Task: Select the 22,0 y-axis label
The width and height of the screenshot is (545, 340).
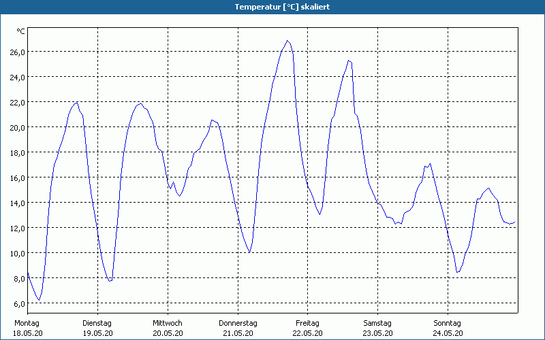Action: point(17,103)
